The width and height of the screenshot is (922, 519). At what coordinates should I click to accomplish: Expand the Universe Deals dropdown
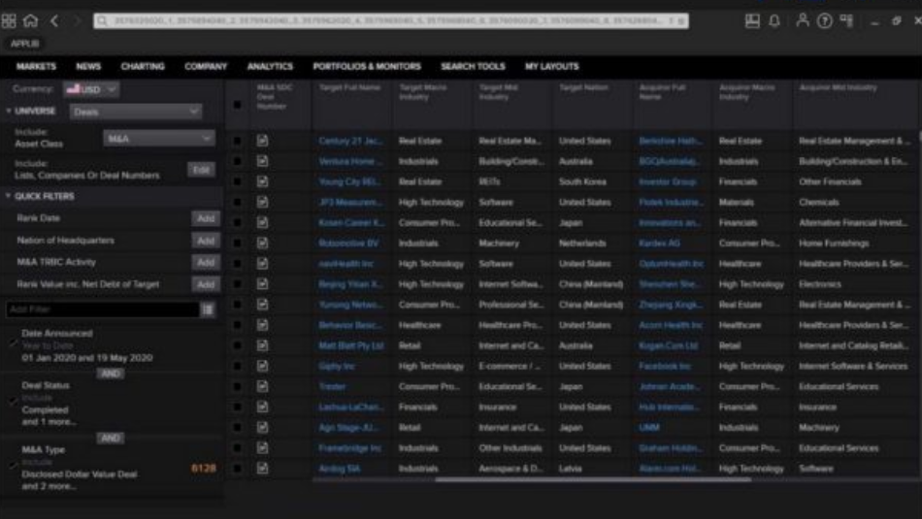pyautogui.click(x=135, y=112)
